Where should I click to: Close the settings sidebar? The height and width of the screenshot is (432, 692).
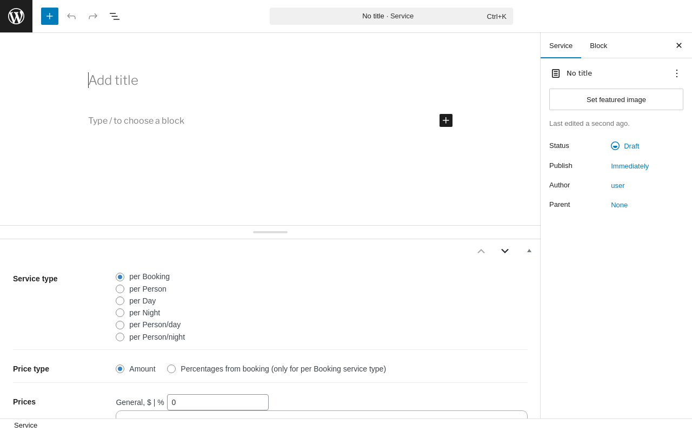(x=679, y=45)
